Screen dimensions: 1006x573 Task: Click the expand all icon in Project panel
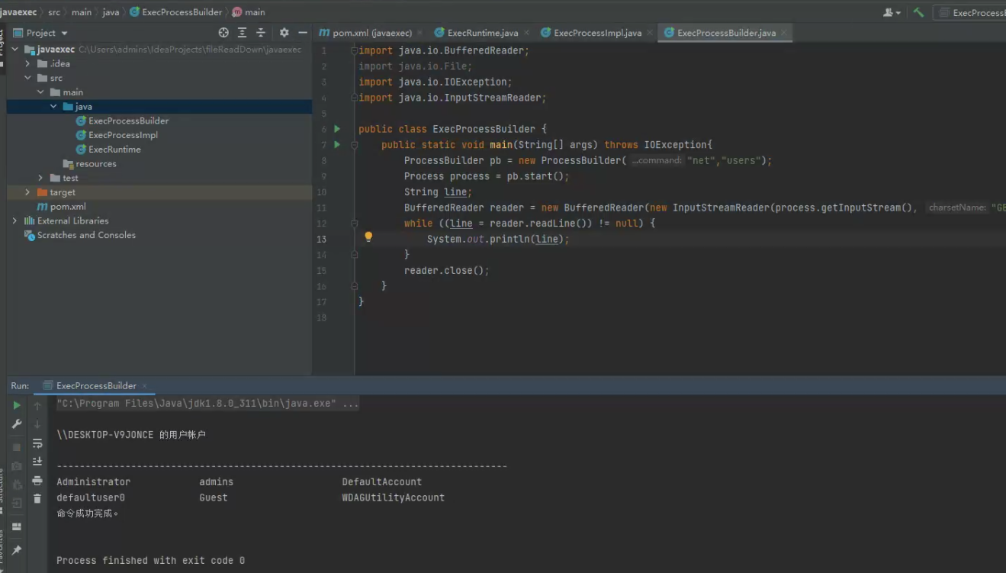pyautogui.click(x=242, y=33)
